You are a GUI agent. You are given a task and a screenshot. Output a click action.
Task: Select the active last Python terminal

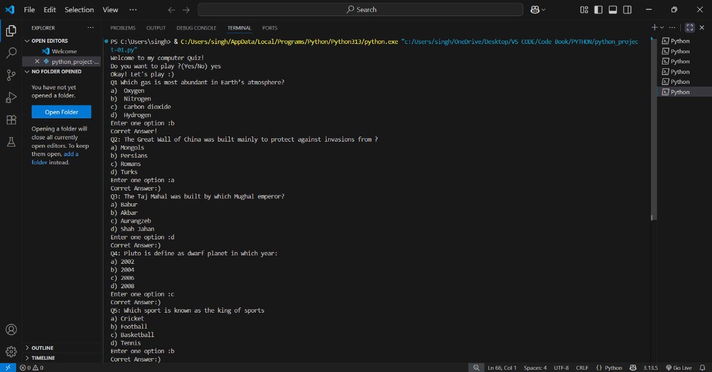coord(680,92)
